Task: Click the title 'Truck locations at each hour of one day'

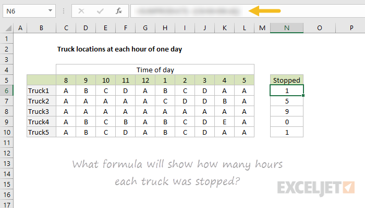Action: (x=119, y=49)
